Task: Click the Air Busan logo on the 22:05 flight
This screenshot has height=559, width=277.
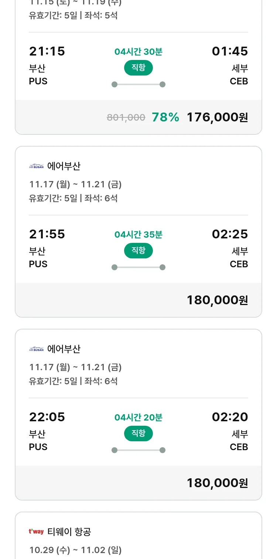Action: tap(36, 349)
